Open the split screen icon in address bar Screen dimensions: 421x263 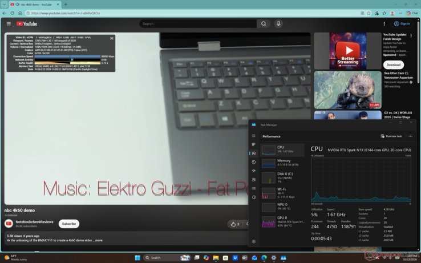point(362,13)
